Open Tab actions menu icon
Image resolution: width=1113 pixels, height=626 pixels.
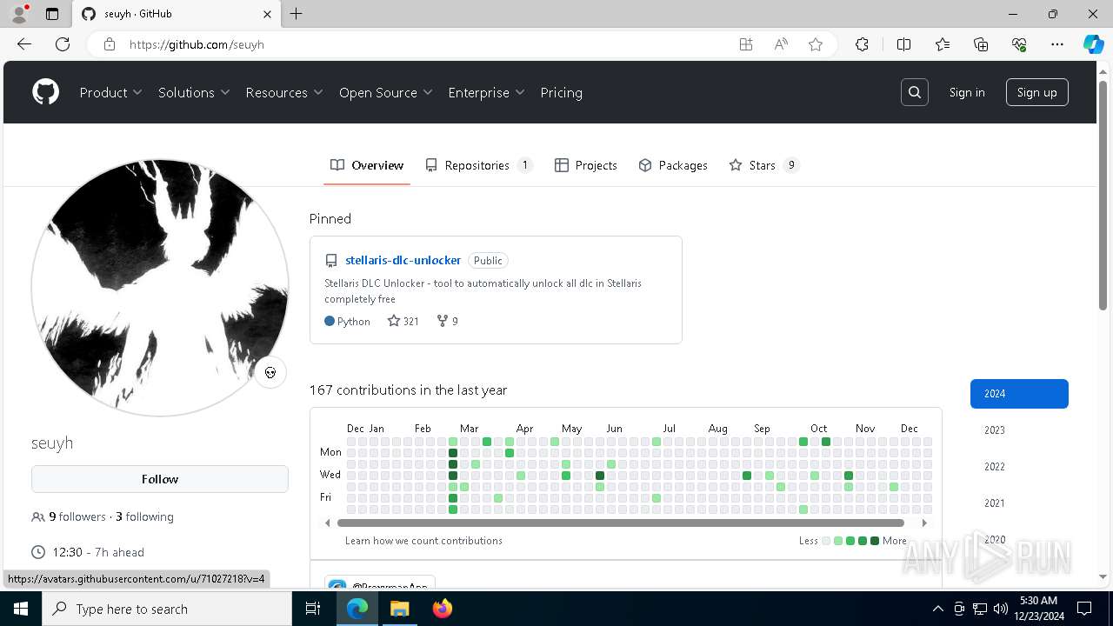[52, 14]
